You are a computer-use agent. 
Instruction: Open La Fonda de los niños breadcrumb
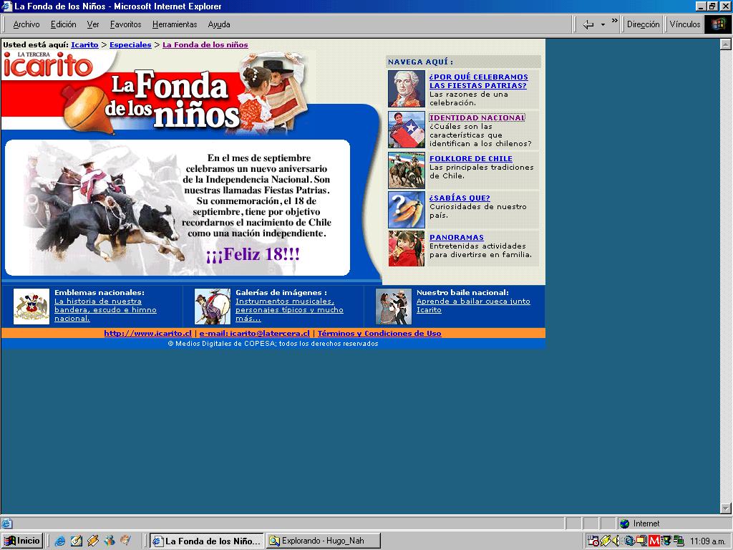(x=205, y=45)
